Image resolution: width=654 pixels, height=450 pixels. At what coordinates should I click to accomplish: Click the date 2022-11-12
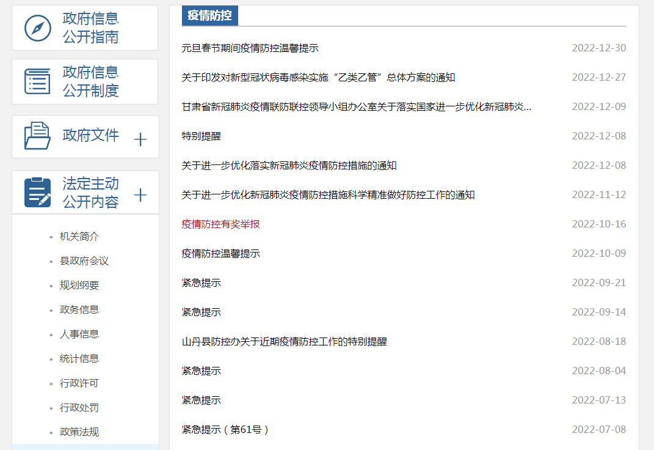[598, 194]
